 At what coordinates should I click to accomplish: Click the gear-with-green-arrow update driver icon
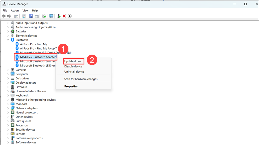[x=44, y=16]
